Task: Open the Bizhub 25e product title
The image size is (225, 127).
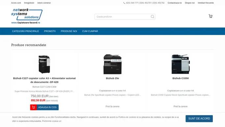Action: coord(113,78)
